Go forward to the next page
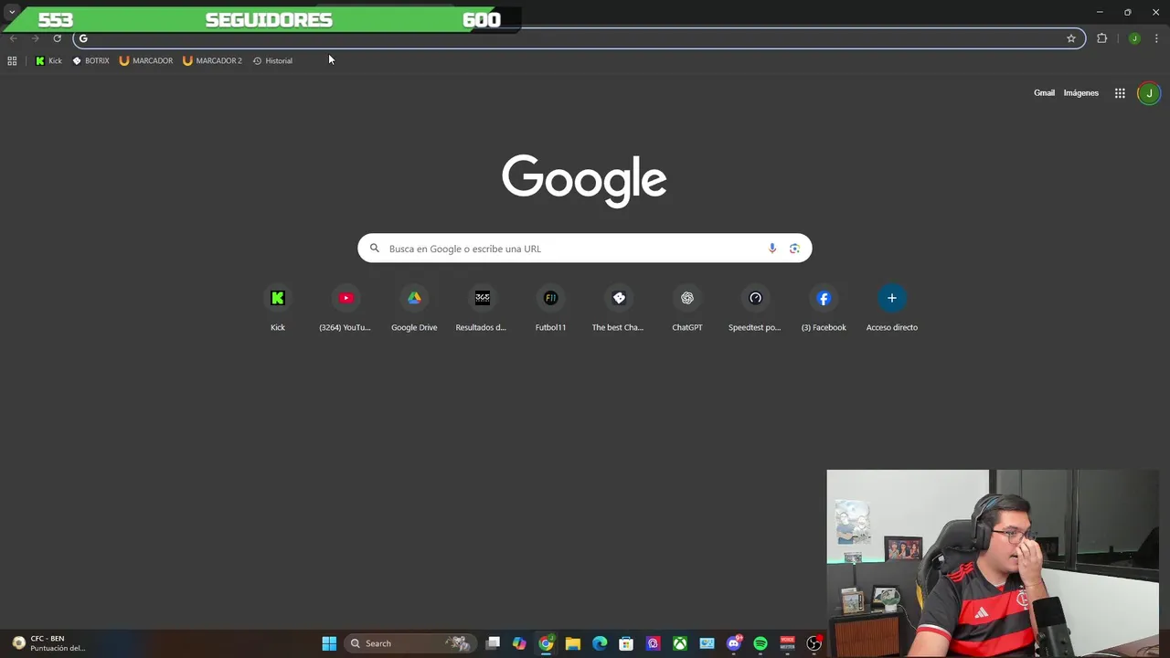 pos(36,38)
